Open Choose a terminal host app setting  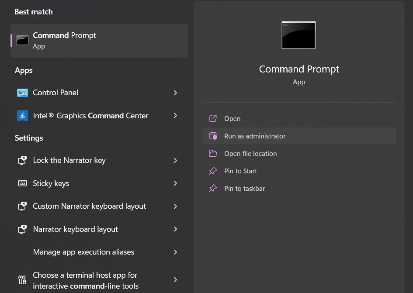[99, 280]
